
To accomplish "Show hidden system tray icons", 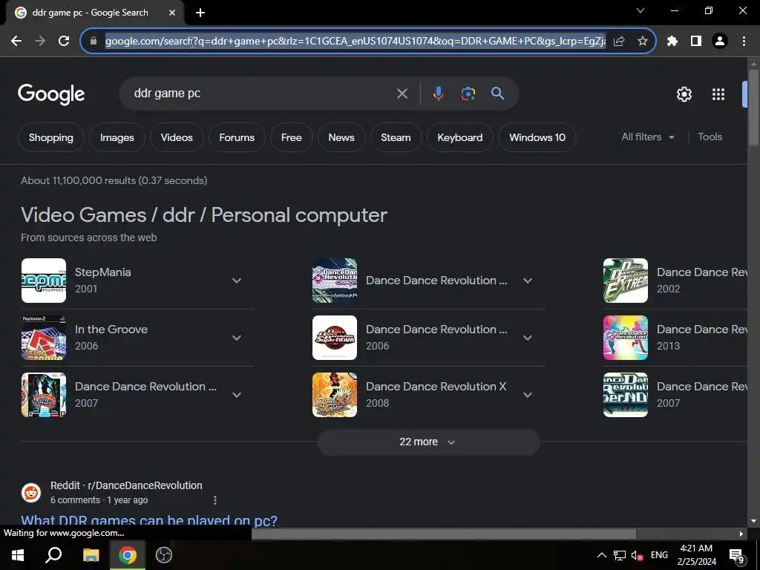I will tap(601, 555).
